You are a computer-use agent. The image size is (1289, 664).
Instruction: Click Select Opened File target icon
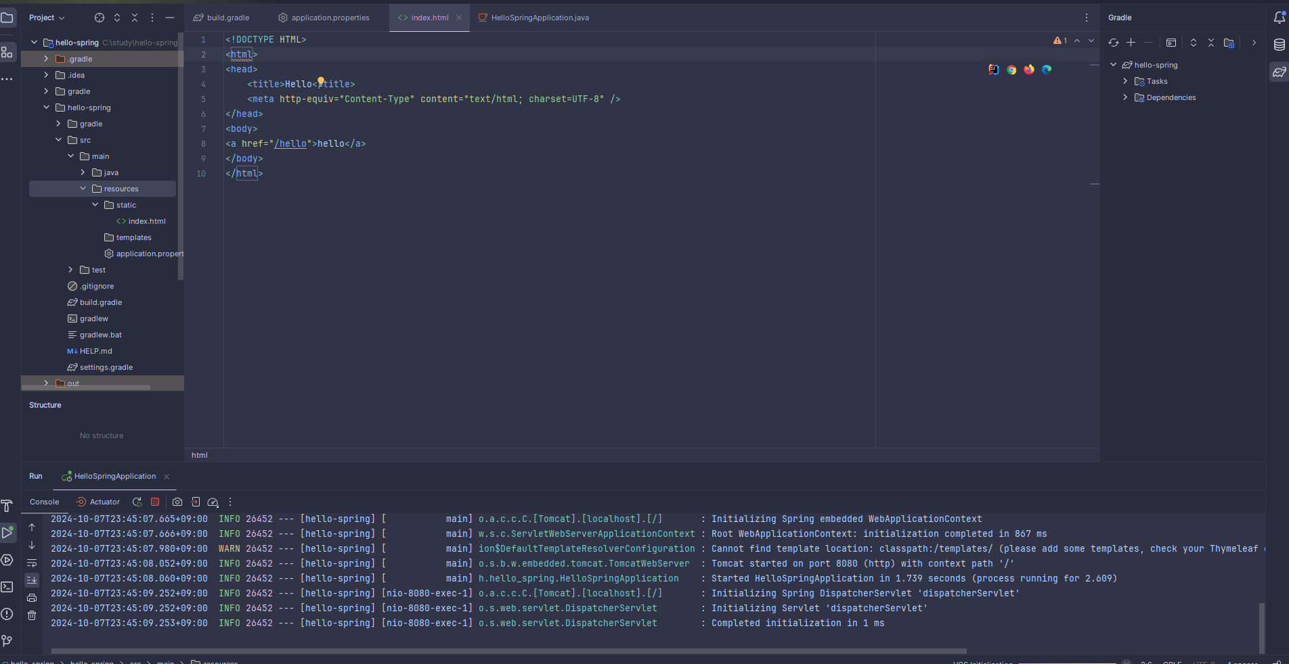pos(100,18)
